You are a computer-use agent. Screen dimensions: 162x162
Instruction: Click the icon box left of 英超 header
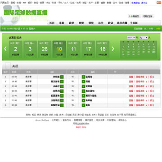click(8, 66)
